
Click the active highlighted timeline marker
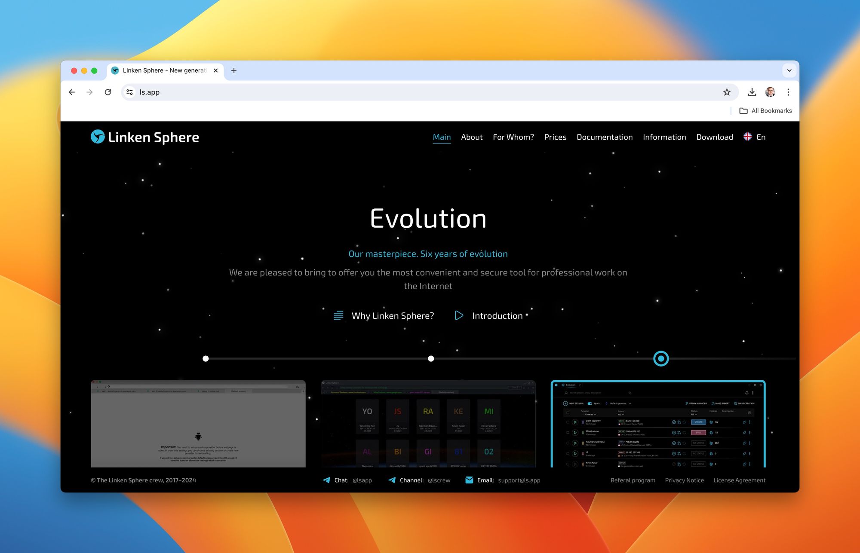661,358
